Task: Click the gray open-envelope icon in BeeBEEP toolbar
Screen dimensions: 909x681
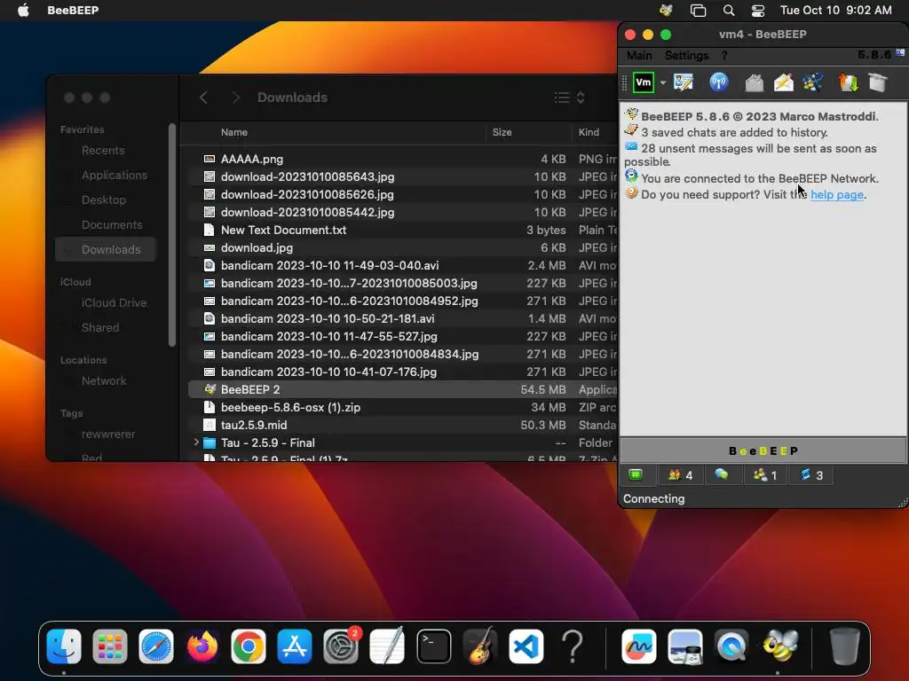Action: tap(754, 82)
